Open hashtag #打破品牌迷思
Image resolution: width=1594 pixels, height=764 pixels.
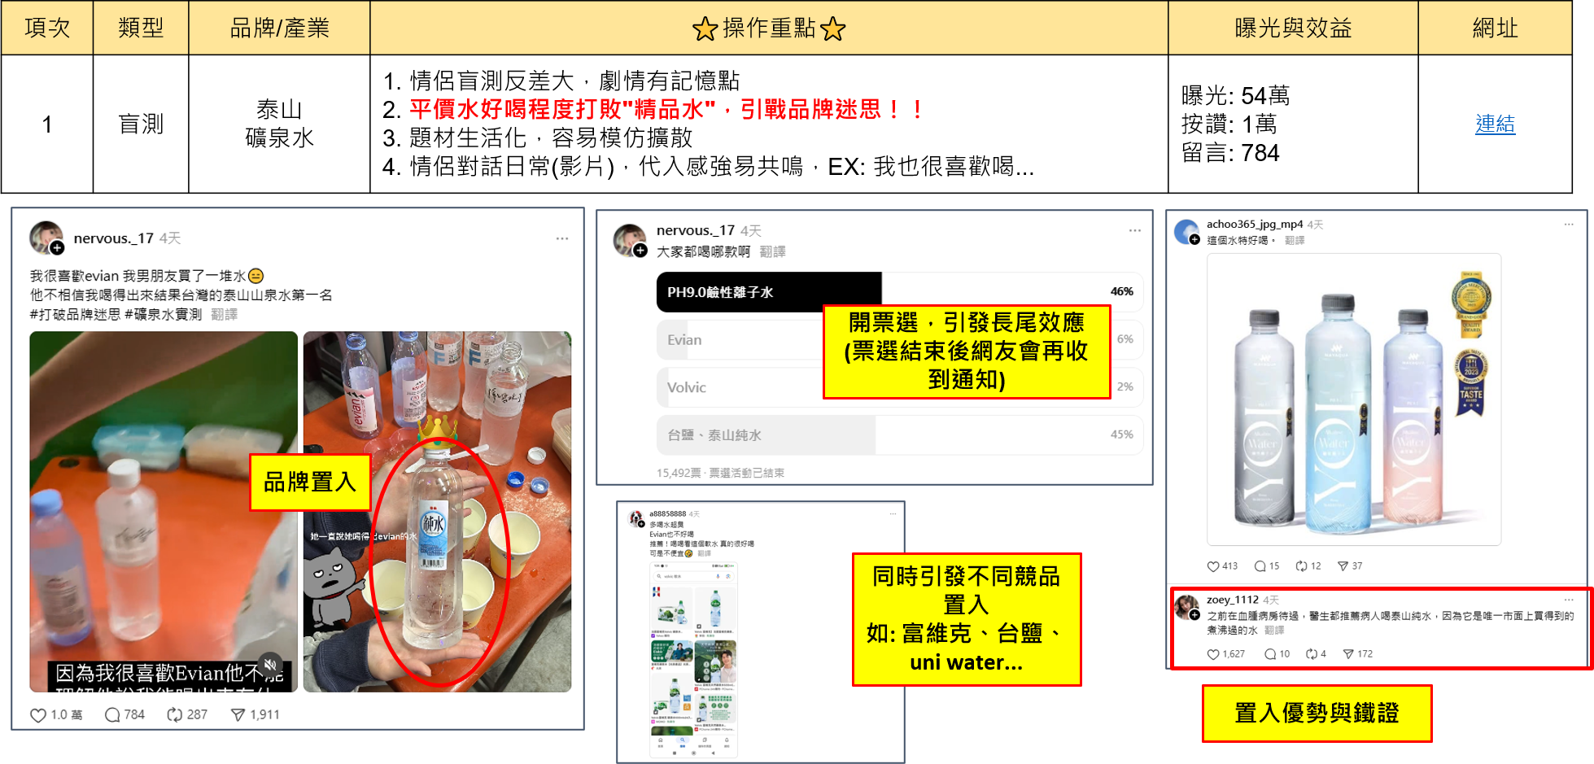pos(75,314)
